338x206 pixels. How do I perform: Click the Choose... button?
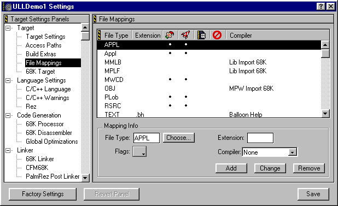(x=178, y=138)
